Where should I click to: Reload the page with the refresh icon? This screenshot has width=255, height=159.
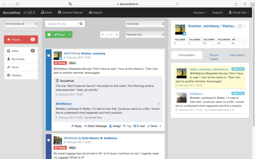pyautogui.click(x=177, y=4)
